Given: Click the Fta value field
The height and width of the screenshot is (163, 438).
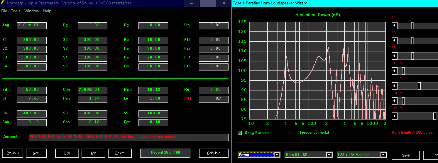Looking at the screenshot, I should click(214, 26).
